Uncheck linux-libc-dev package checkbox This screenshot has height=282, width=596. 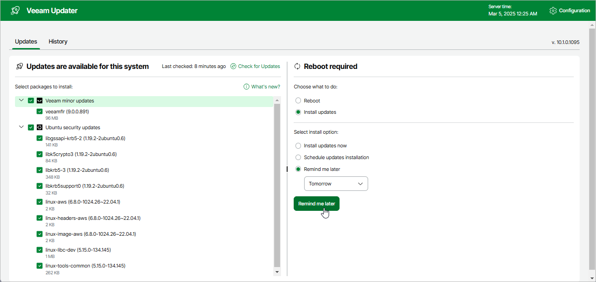(x=39, y=250)
